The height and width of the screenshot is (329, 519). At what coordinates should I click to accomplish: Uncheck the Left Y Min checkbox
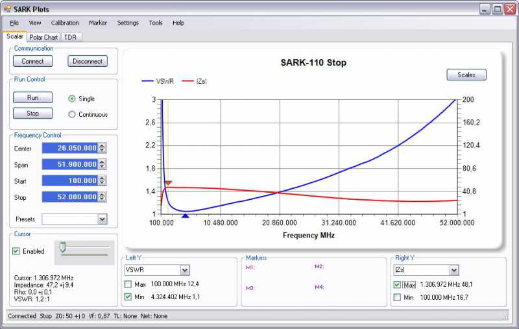click(x=128, y=297)
